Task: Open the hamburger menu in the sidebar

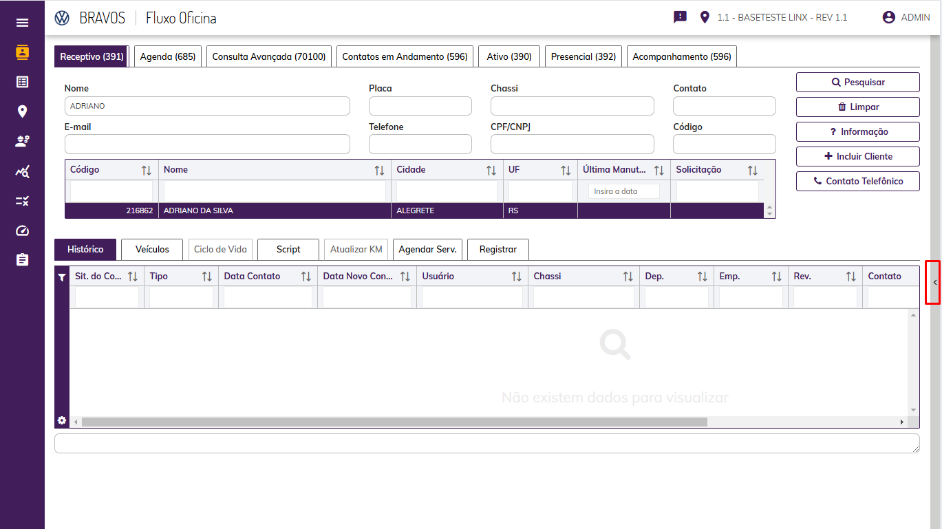Action: click(22, 23)
